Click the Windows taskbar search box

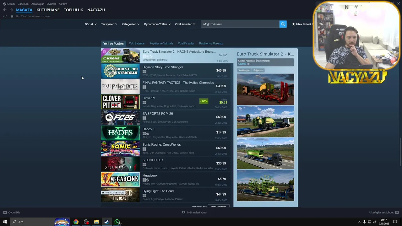coord(40,222)
